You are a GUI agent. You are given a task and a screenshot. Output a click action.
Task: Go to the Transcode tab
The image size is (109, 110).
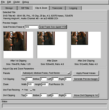[57, 8]
